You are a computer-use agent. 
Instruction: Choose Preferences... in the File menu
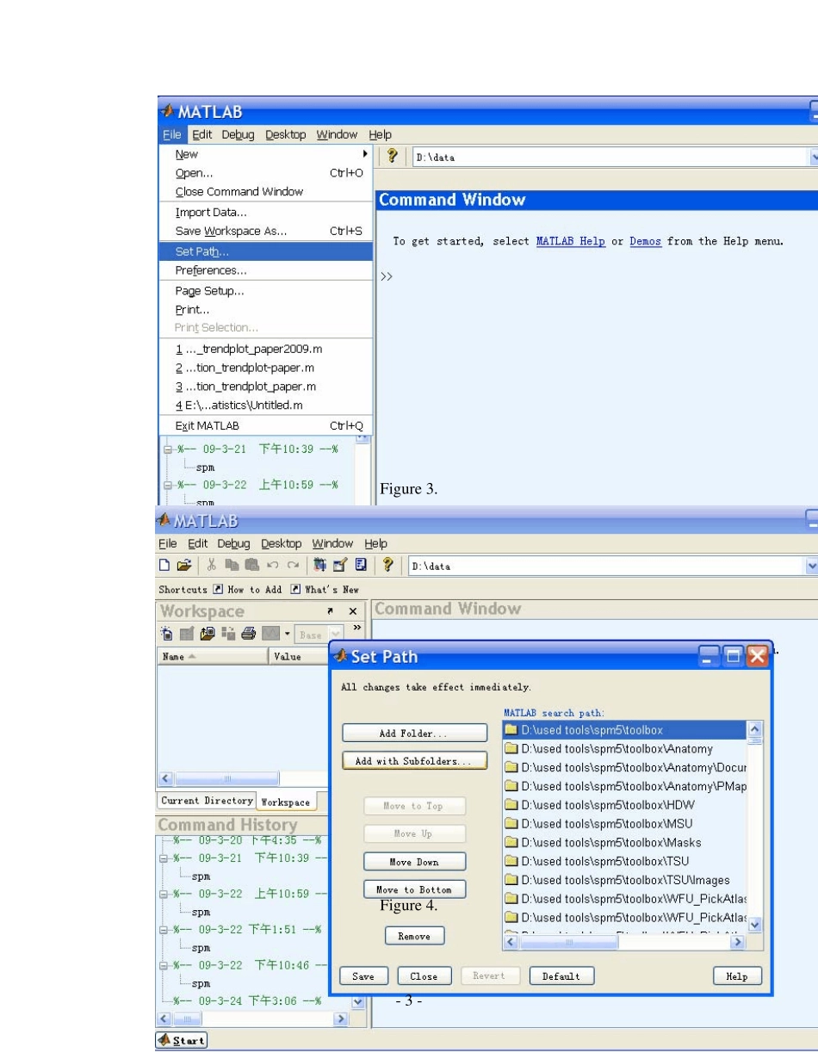point(265,270)
